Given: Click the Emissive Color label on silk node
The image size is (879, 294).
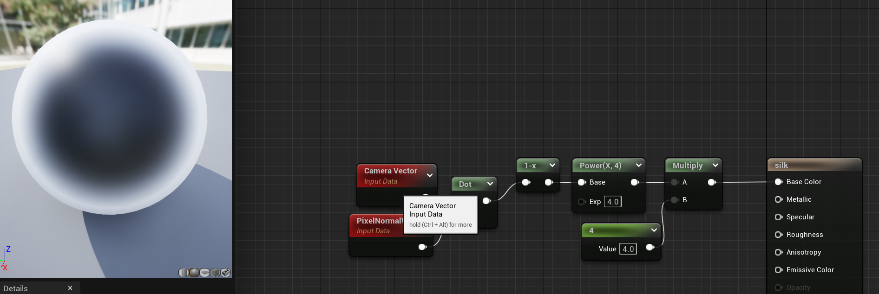Looking at the screenshot, I should pyautogui.click(x=810, y=270).
